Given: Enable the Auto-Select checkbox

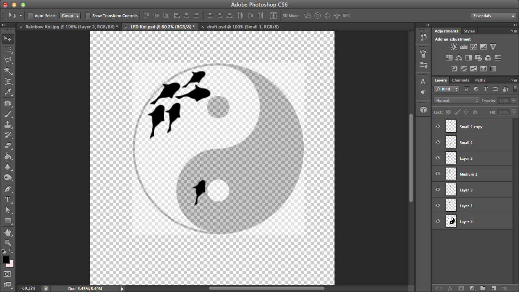Looking at the screenshot, I should click(30, 15).
